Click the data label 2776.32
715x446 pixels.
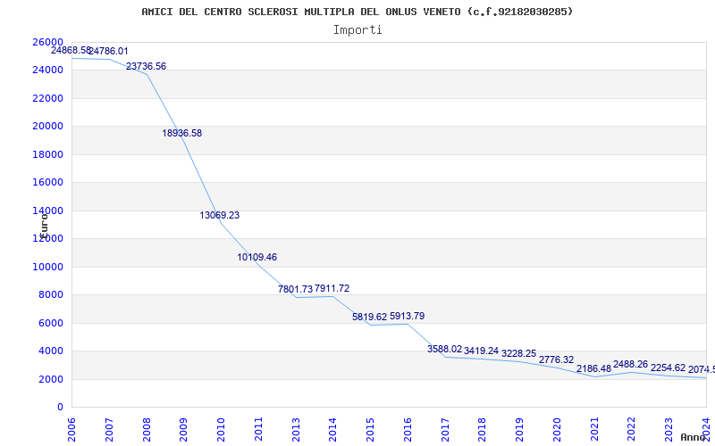tap(556, 360)
